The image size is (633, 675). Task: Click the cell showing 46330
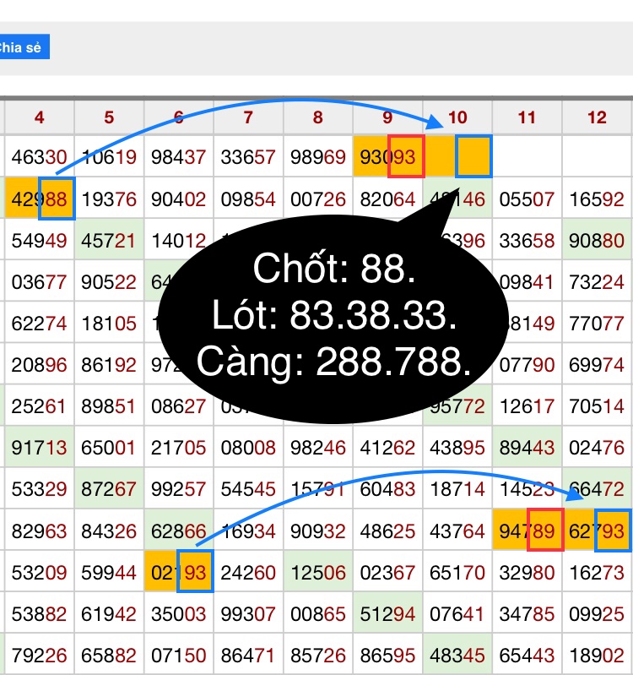(x=40, y=157)
